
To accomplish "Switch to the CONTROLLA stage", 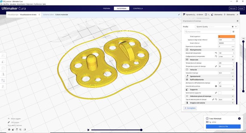I will pyautogui.click(x=138, y=9).
